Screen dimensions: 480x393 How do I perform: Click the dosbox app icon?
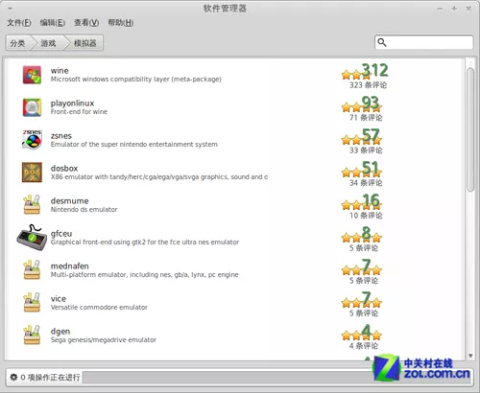(x=32, y=173)
